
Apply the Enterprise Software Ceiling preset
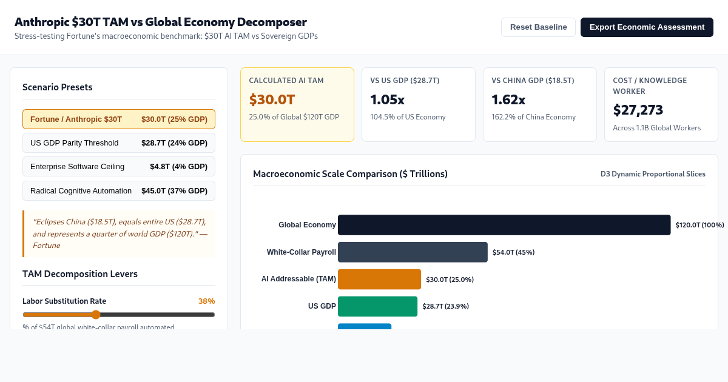pos(119,167)
